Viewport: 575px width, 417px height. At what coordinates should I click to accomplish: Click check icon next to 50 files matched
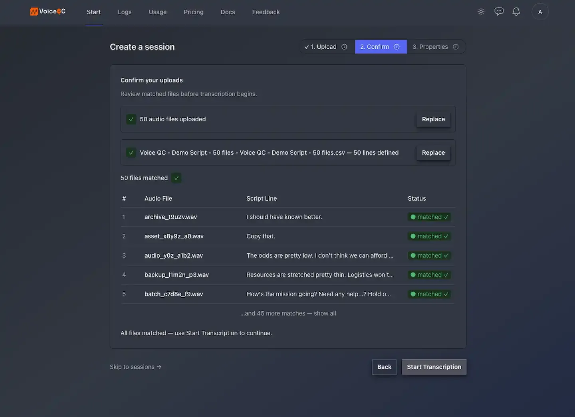(176, 178)
